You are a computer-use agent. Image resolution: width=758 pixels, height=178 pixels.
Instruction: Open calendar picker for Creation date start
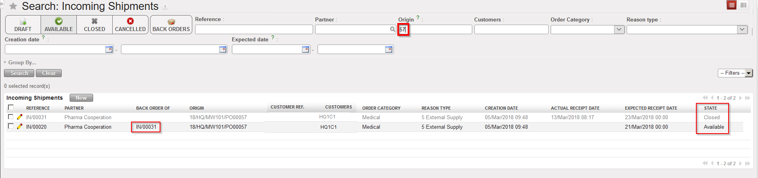pos(109,49)
